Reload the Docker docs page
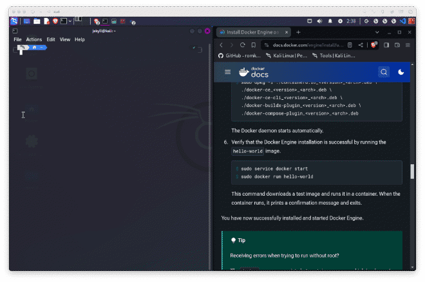Viewport: 425px width, 282px height. (x=243, y=45)
